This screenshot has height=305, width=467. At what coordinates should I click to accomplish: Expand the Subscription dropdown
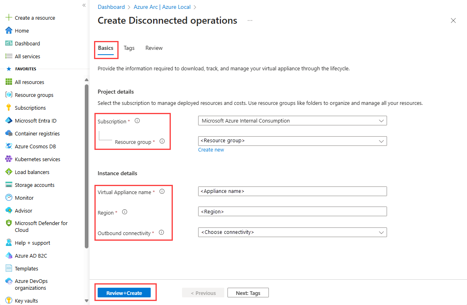[x=292, y=121]
